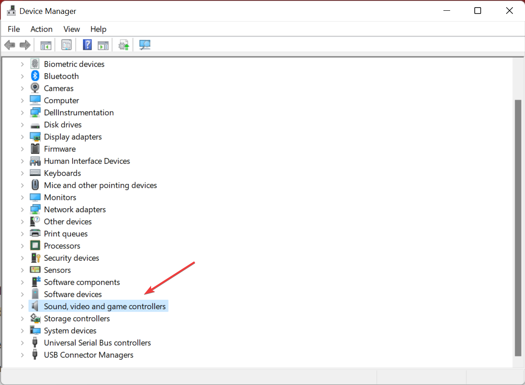Expand the Monitors chevron
Screen dimensions: 525x385
point(22,198)
